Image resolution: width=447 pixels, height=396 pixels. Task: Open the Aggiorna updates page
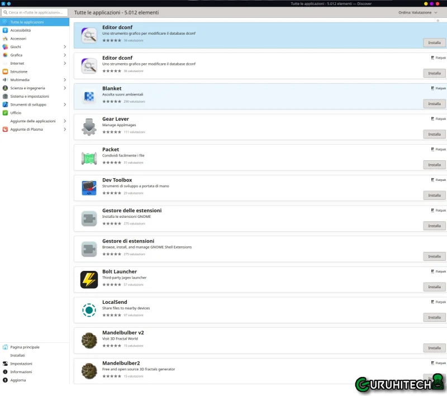tap(18, 380)
